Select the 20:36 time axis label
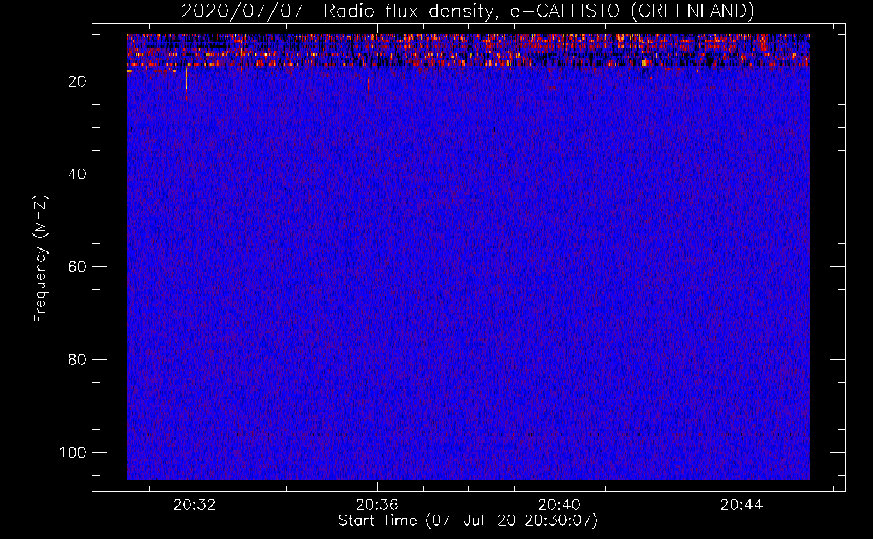The width and height of the screenshot is (873, 539). [377, 505]
